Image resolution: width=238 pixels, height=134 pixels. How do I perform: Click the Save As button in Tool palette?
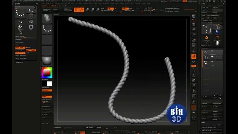point(217,7)
